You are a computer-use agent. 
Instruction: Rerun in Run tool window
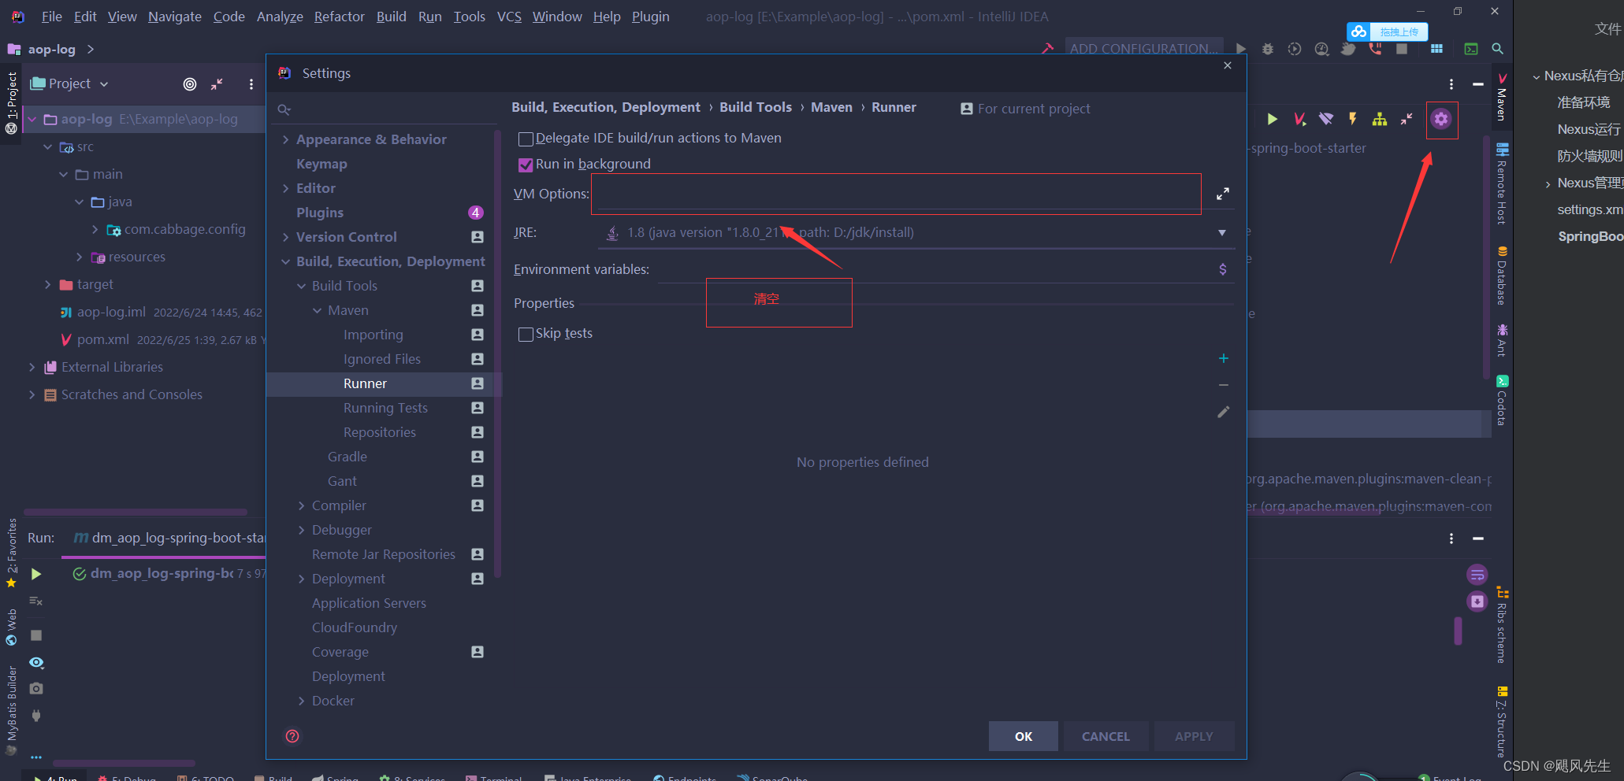36,574
